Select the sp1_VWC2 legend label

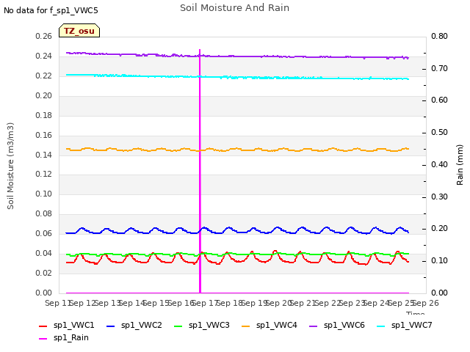tap(142, 326)
